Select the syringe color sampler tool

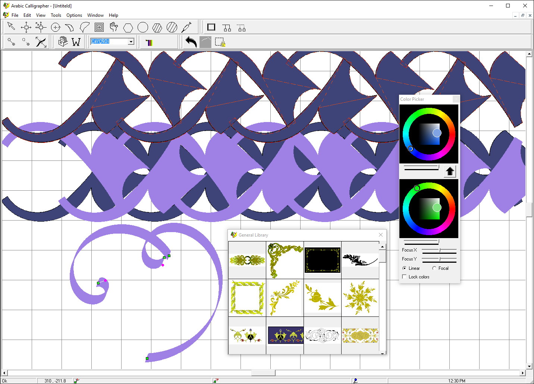click(186, 27)
